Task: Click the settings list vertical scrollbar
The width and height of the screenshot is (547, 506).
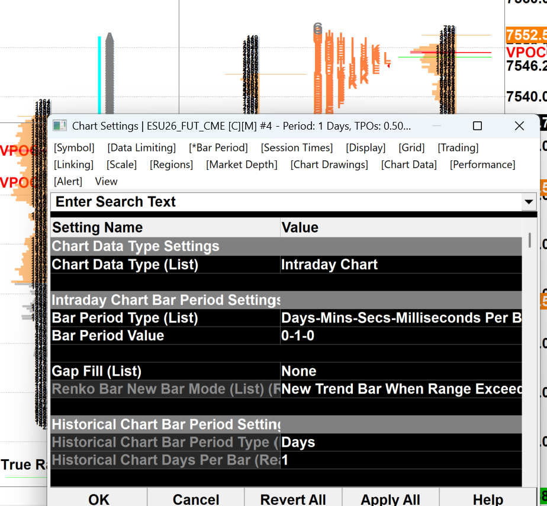Action: pyautogui.click(x=530, y=241)
